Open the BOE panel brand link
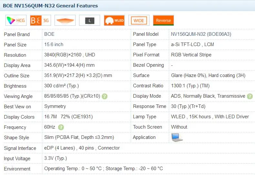 [x=49, y=34]
